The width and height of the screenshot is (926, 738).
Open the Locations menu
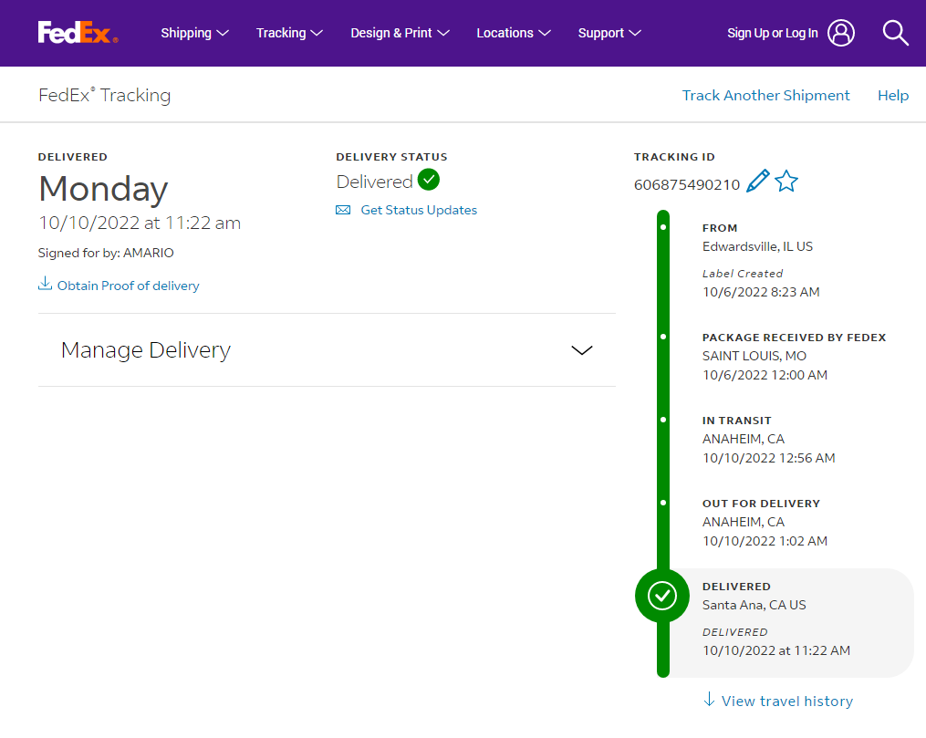click(514, 33)
